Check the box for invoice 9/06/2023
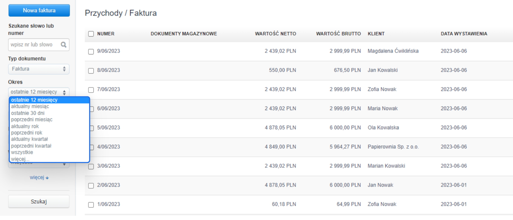 click(91, 51)
